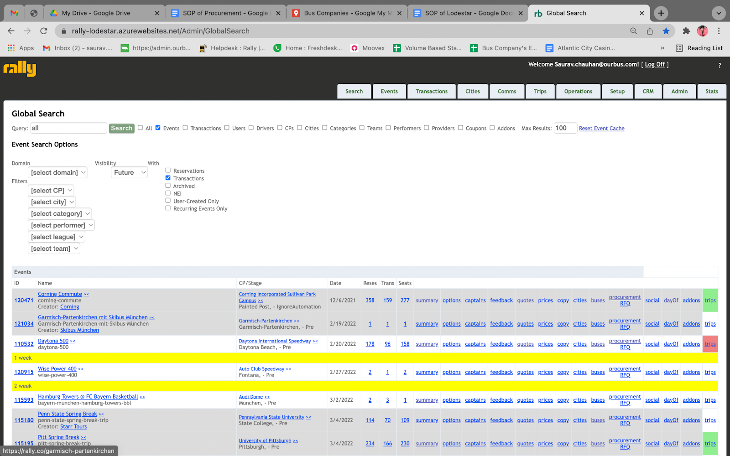This screenshot has width=730, height=456.
Task: Open the select domain dropdown
Action: (57, 172)
